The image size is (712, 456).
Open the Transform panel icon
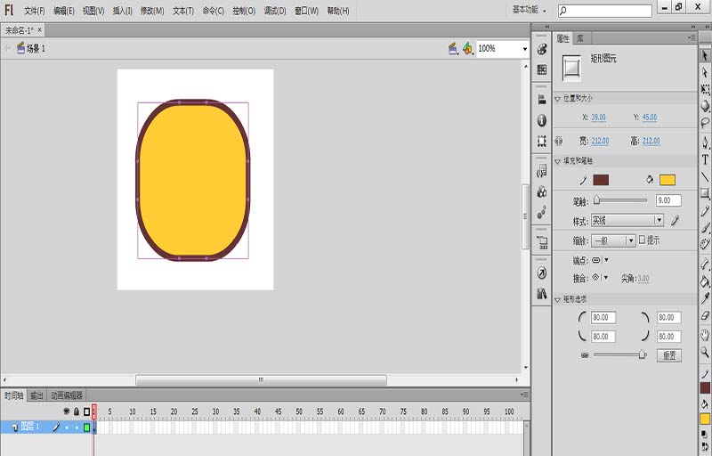pyautogui.click(x=542, y=141)
